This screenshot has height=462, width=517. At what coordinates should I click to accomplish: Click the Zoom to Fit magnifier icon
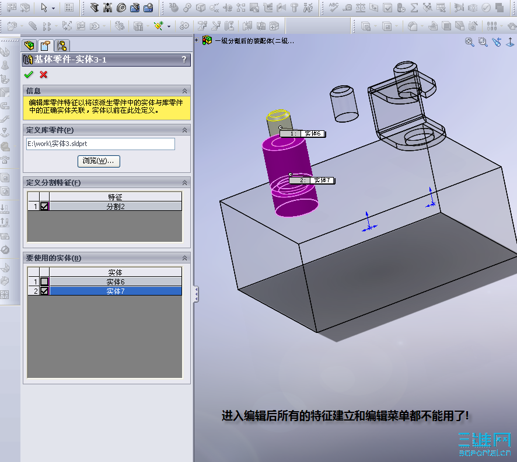click(469, 42)
